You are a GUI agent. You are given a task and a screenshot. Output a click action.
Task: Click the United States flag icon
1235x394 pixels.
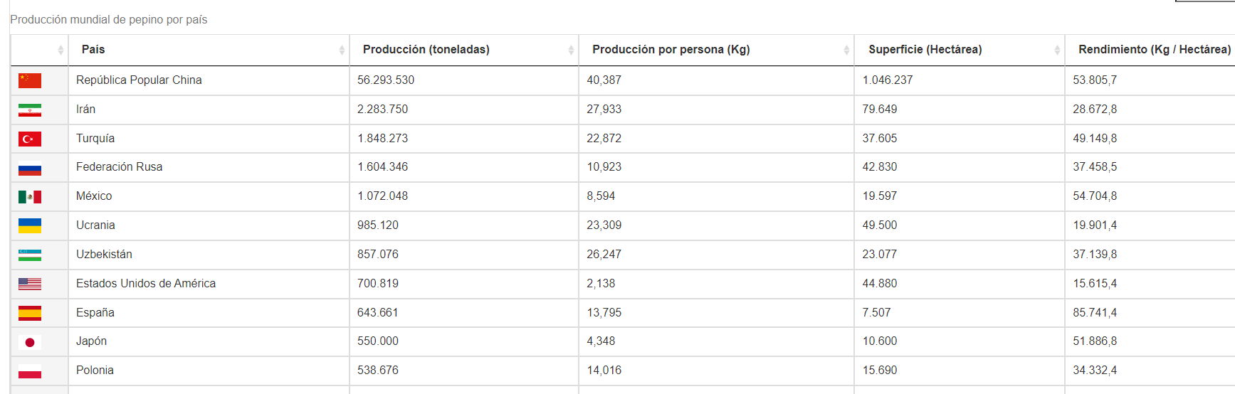pos(30,284)
